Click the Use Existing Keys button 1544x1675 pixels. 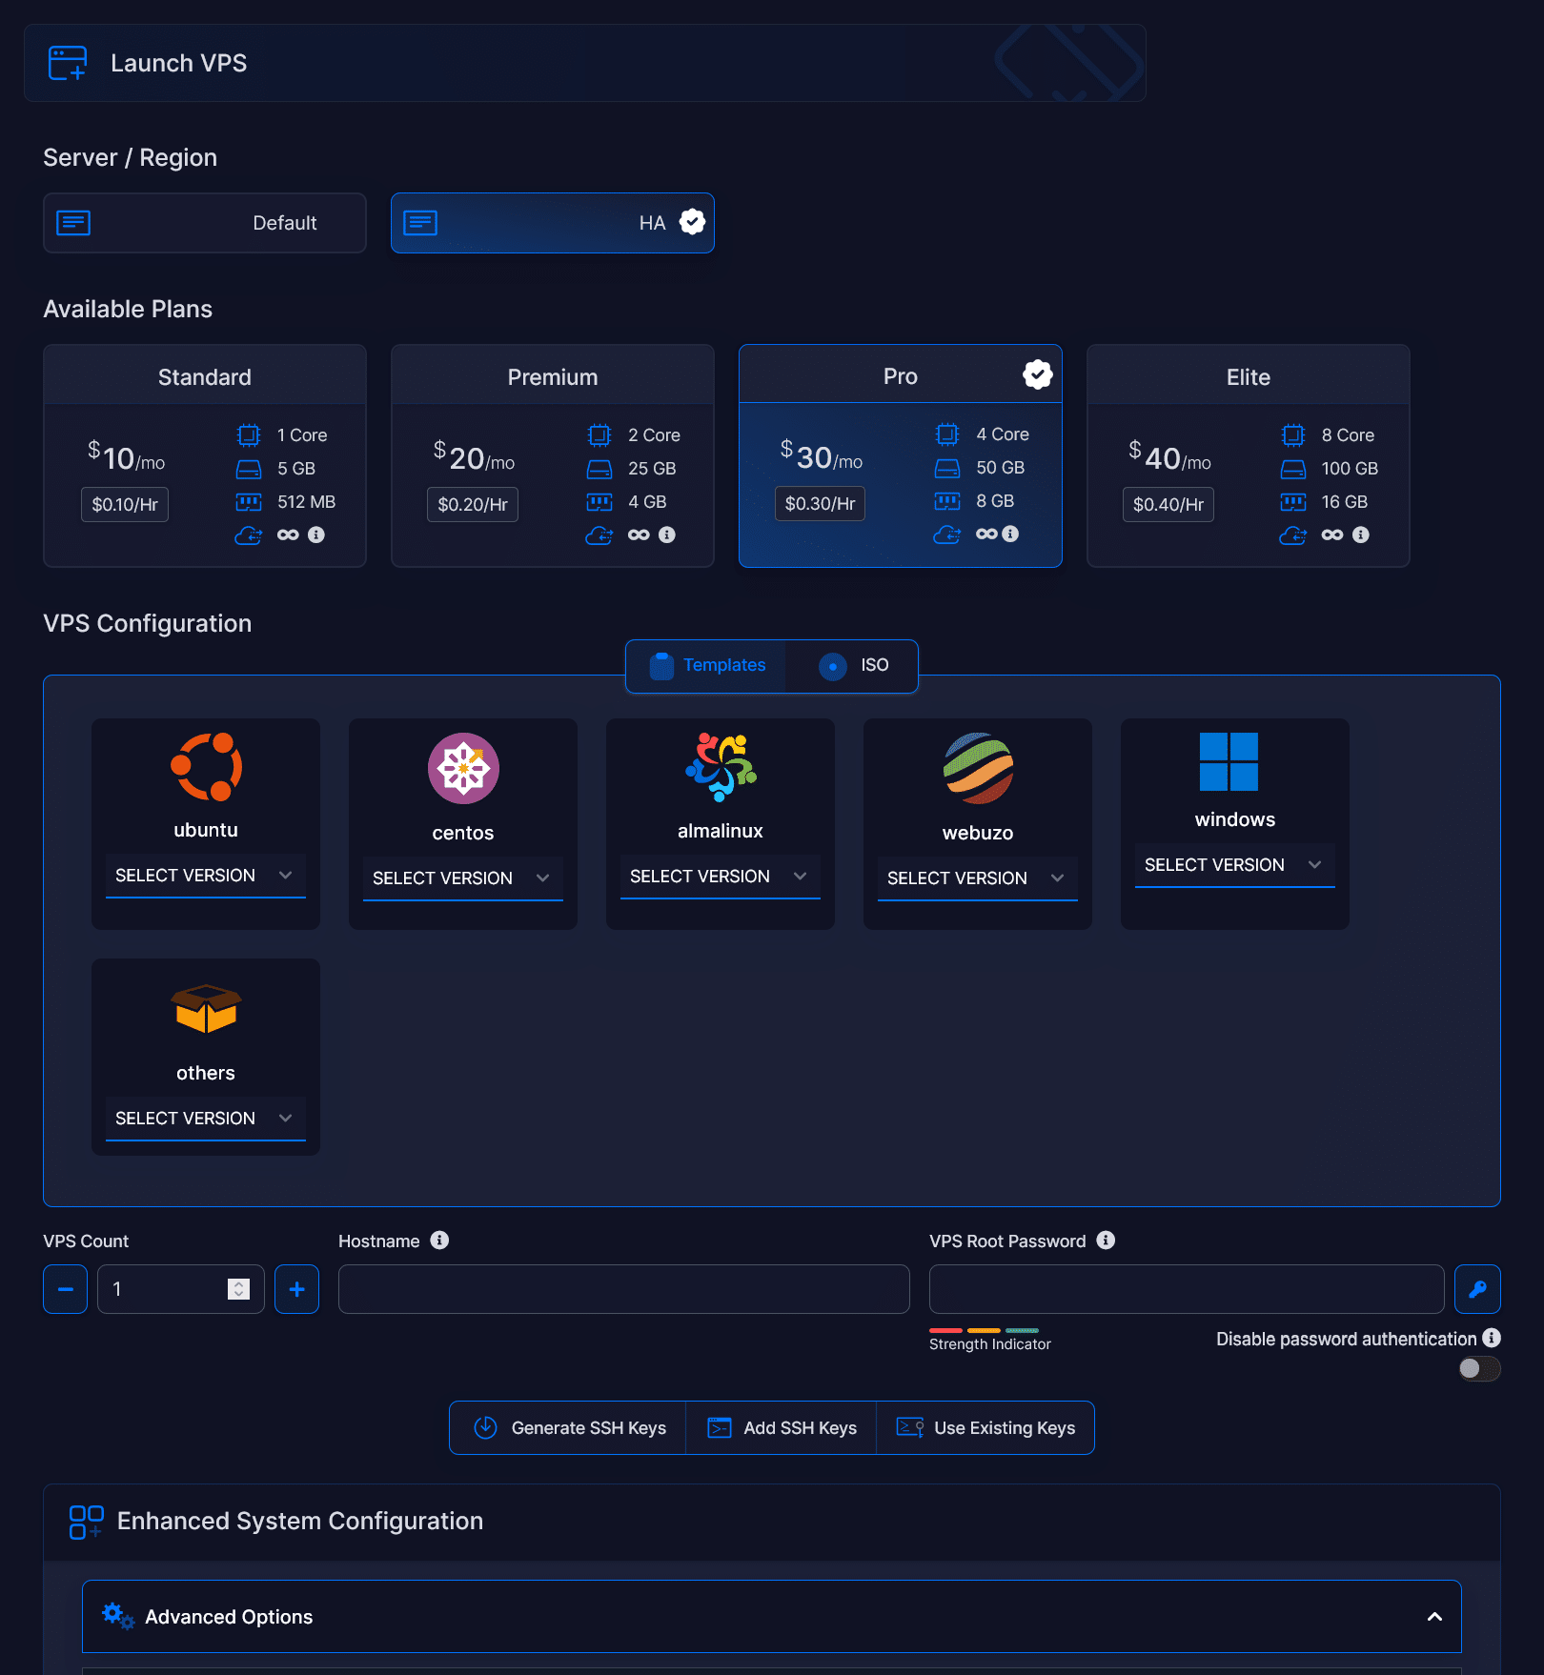[x=985, y=1428]
